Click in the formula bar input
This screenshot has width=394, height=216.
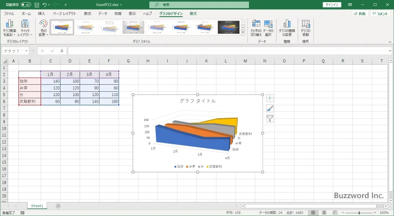pyautogui.click(x=227, y=51)
